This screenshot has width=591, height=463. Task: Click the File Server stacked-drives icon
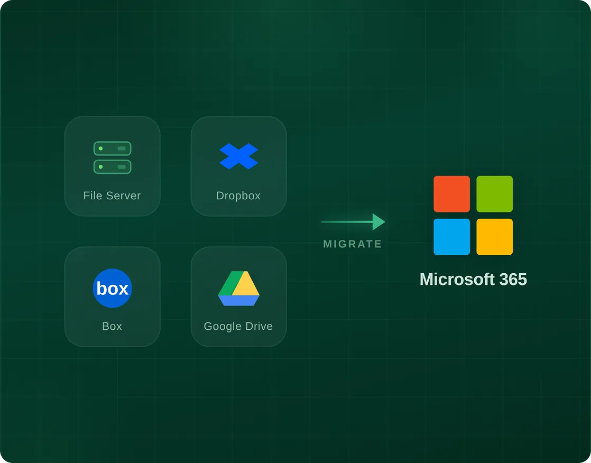tap(112, 158)
